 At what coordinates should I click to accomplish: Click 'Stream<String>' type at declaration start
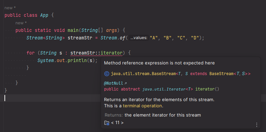(45, 38)
